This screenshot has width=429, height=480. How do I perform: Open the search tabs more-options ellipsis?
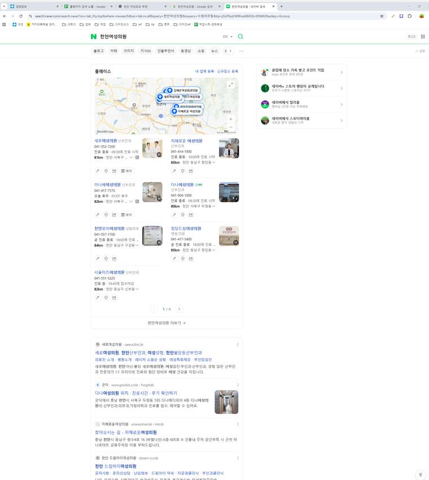coord(242,51)
